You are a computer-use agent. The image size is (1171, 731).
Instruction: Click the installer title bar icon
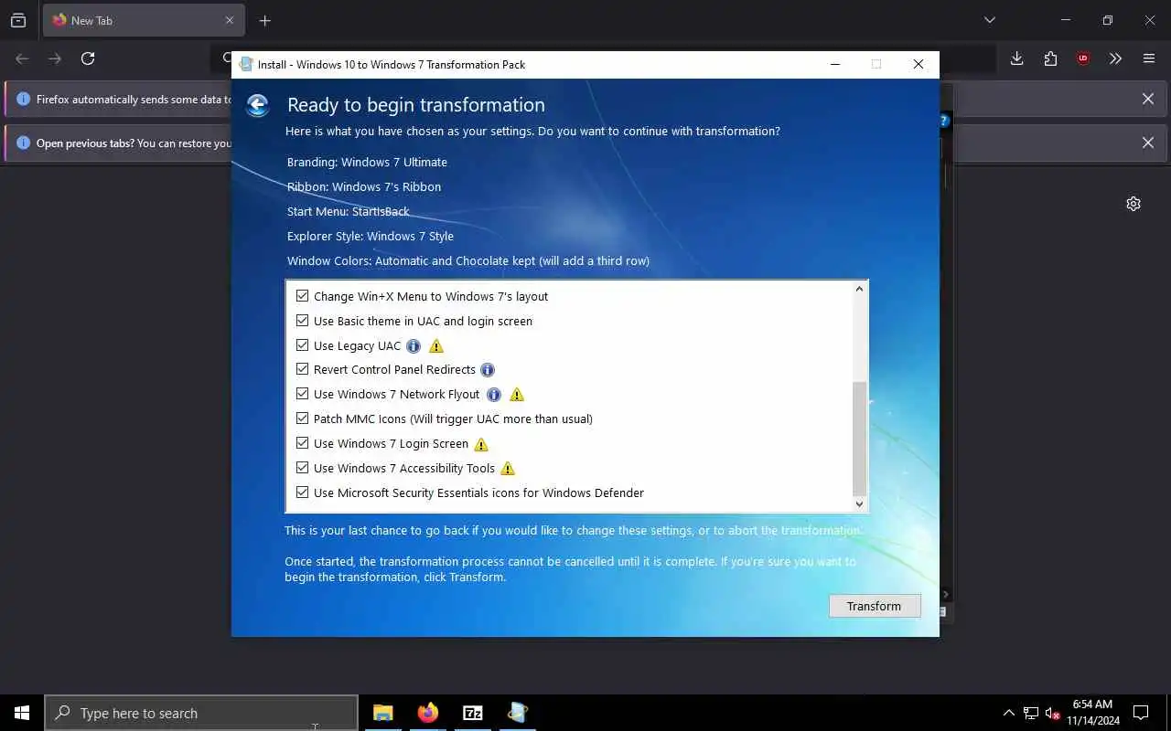click(x=246, y=64)
